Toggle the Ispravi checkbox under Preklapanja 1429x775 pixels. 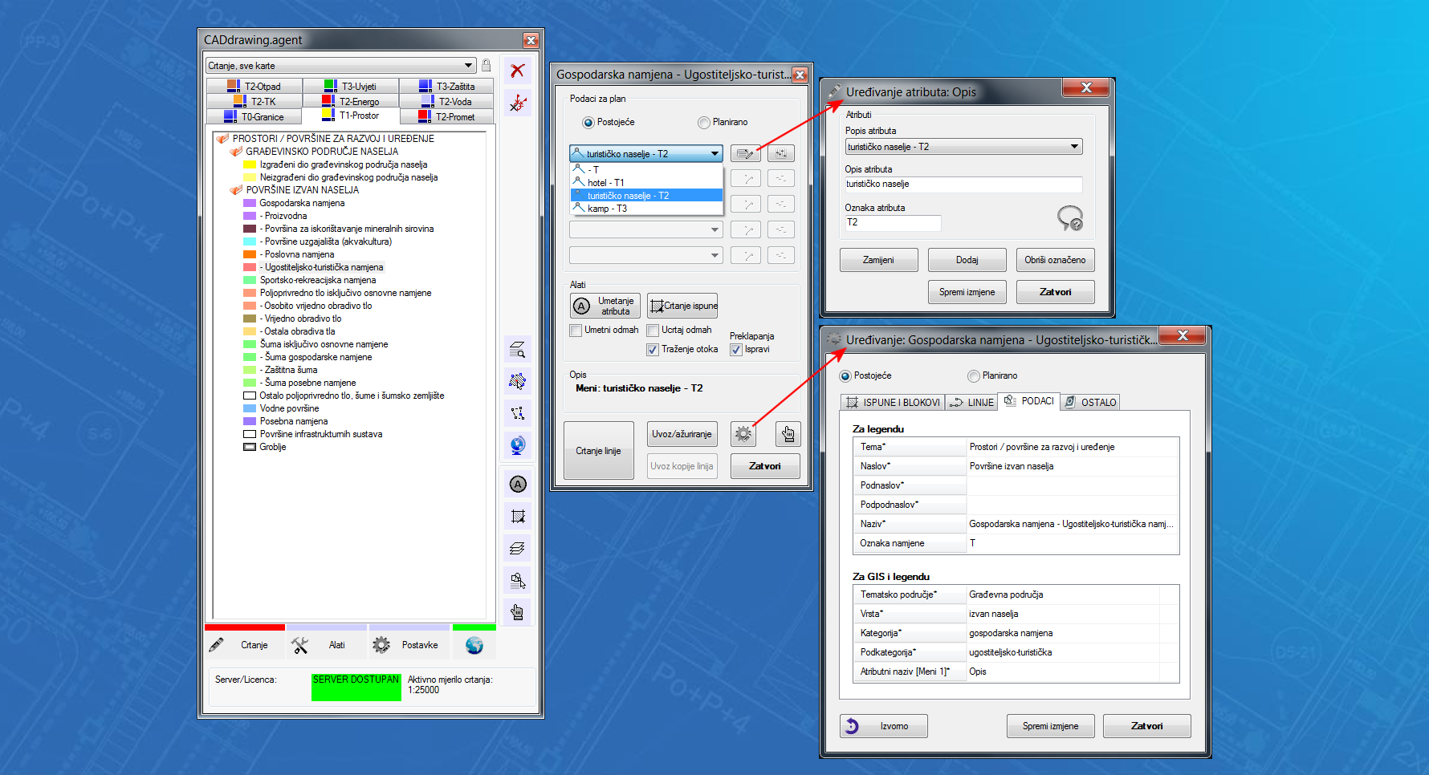click(735, 350)
